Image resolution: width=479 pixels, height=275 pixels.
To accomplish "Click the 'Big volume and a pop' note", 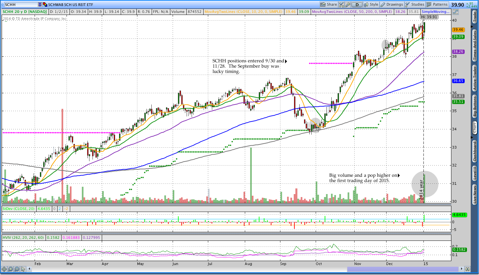I will coord(364,178).
